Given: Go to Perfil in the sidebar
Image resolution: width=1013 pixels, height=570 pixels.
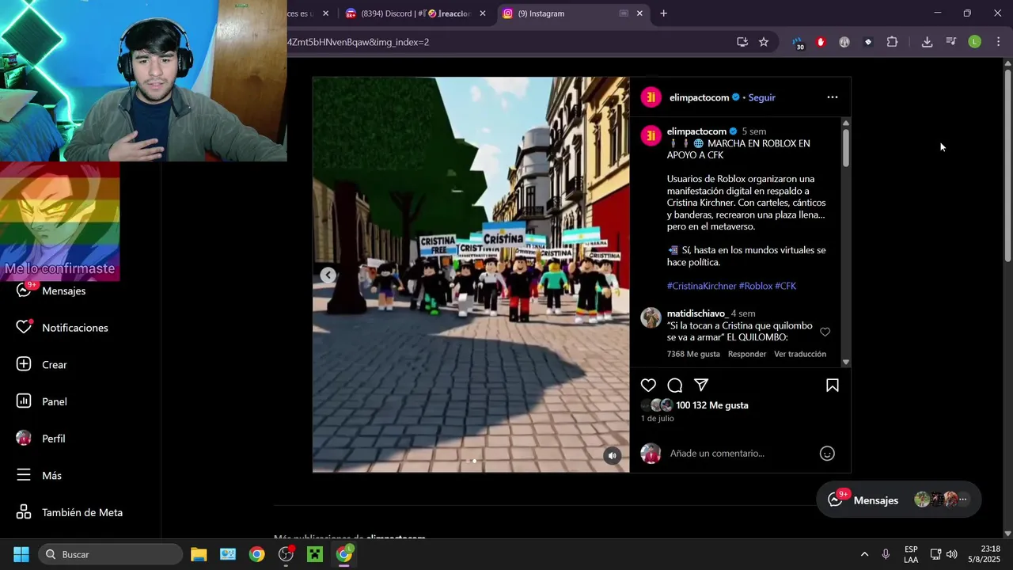Looking at the screenshot, I should point(43,439).
